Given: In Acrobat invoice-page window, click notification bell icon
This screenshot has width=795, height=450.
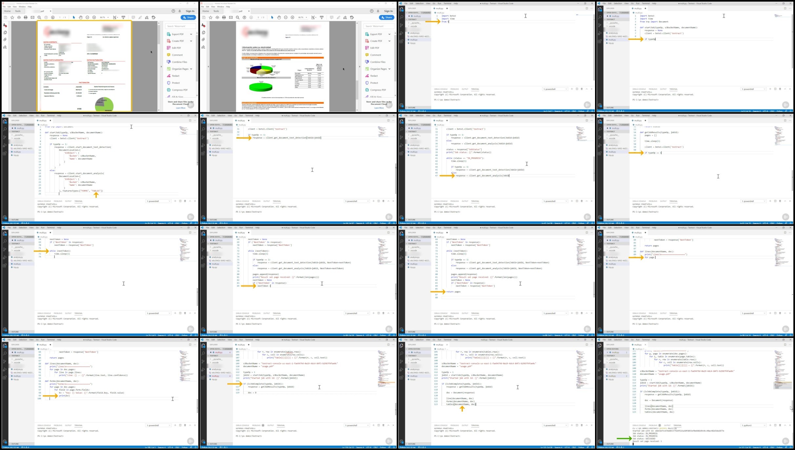Looking at the screenshot, I should [180, 11].
